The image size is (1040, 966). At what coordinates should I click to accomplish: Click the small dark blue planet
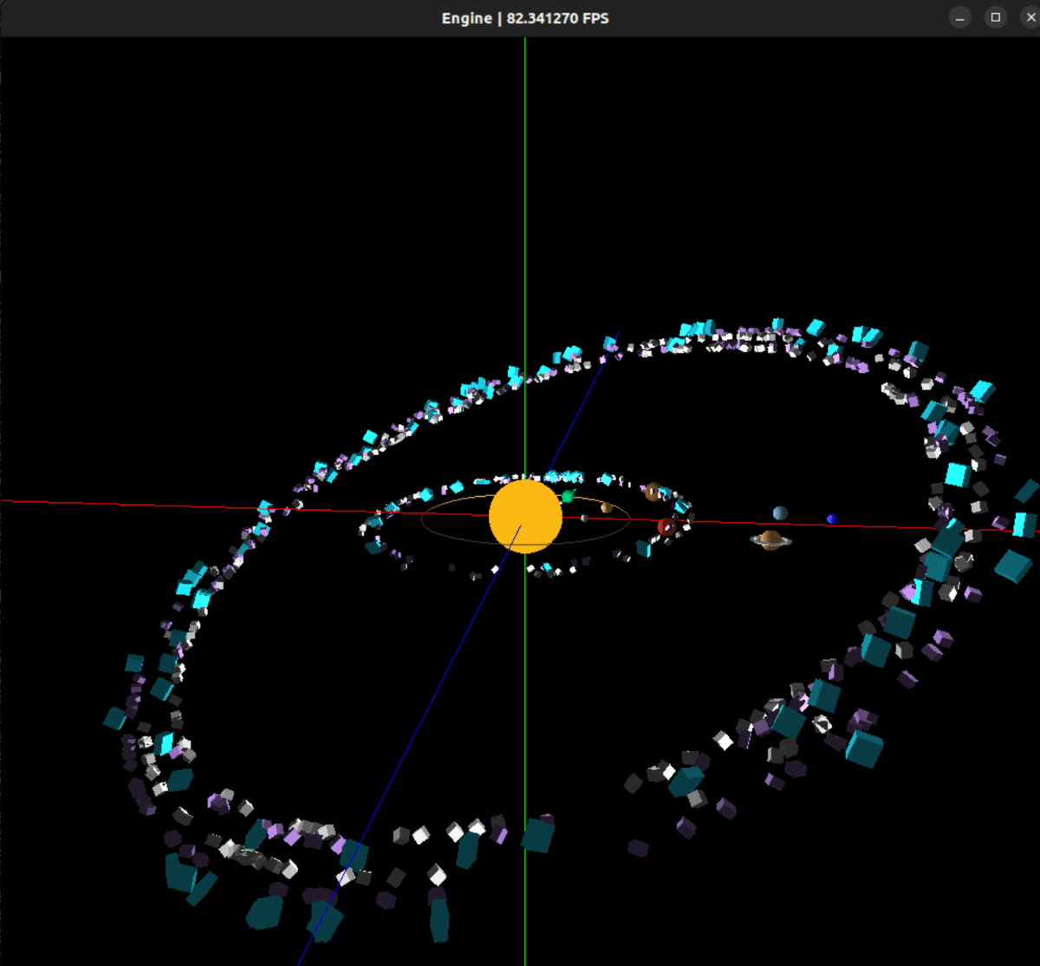pyautogui.click(x=832, y=519)
